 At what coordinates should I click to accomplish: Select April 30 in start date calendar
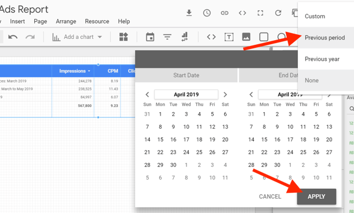[x=173, y=165]
